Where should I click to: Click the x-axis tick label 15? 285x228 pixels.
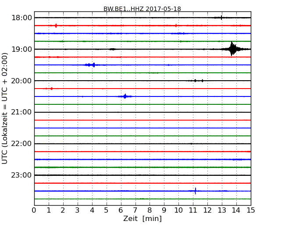click(251, 210)
